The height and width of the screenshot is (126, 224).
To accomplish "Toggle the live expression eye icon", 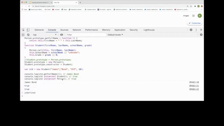I will [62, 35].
